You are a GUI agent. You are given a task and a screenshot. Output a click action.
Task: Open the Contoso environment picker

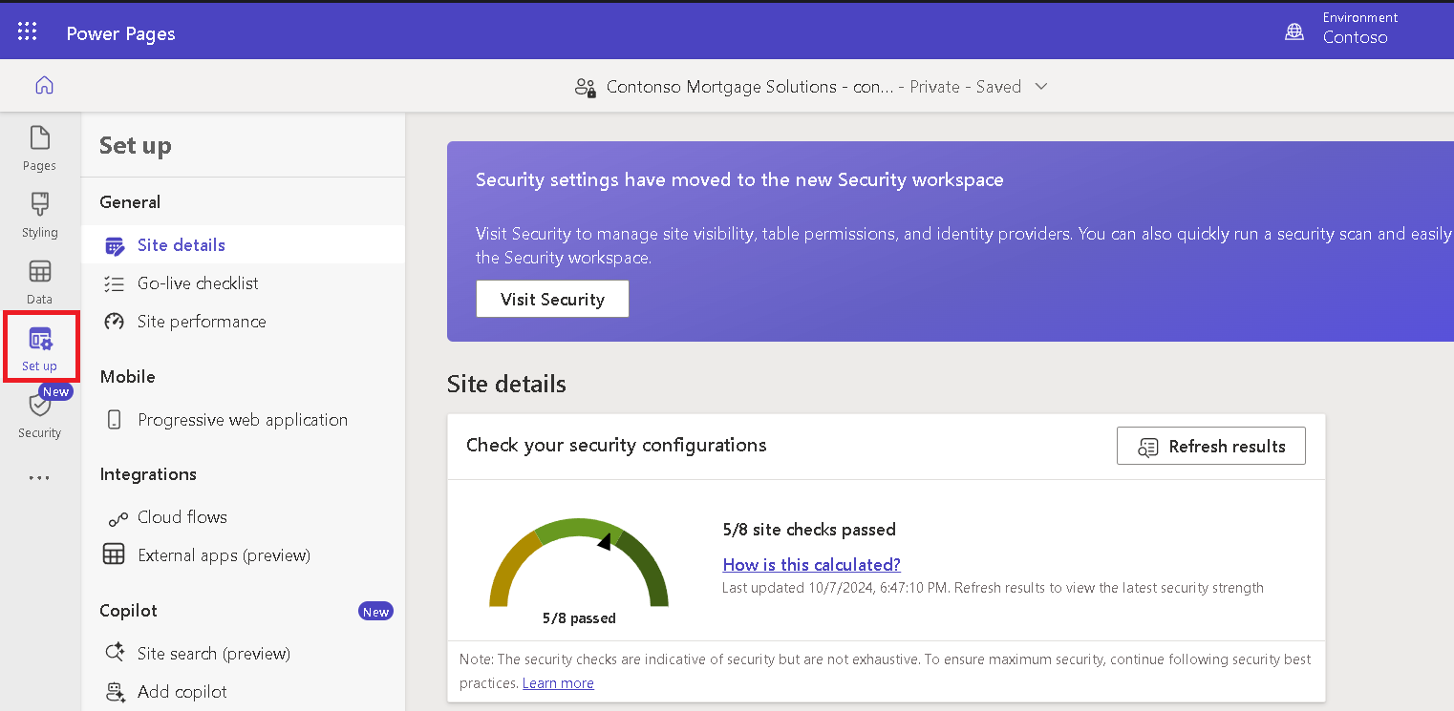(x=1355, y=37)
